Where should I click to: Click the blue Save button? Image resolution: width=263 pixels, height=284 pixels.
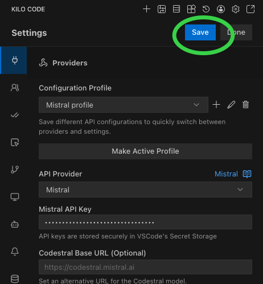[200, 32]
